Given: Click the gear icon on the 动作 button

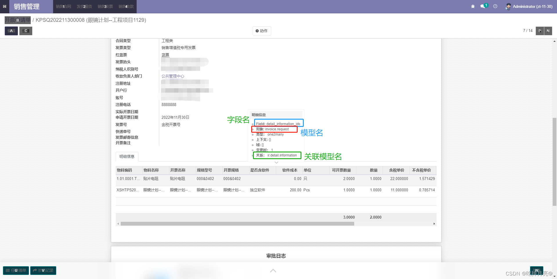Looking at the screenshot, I should pos(257,31).
